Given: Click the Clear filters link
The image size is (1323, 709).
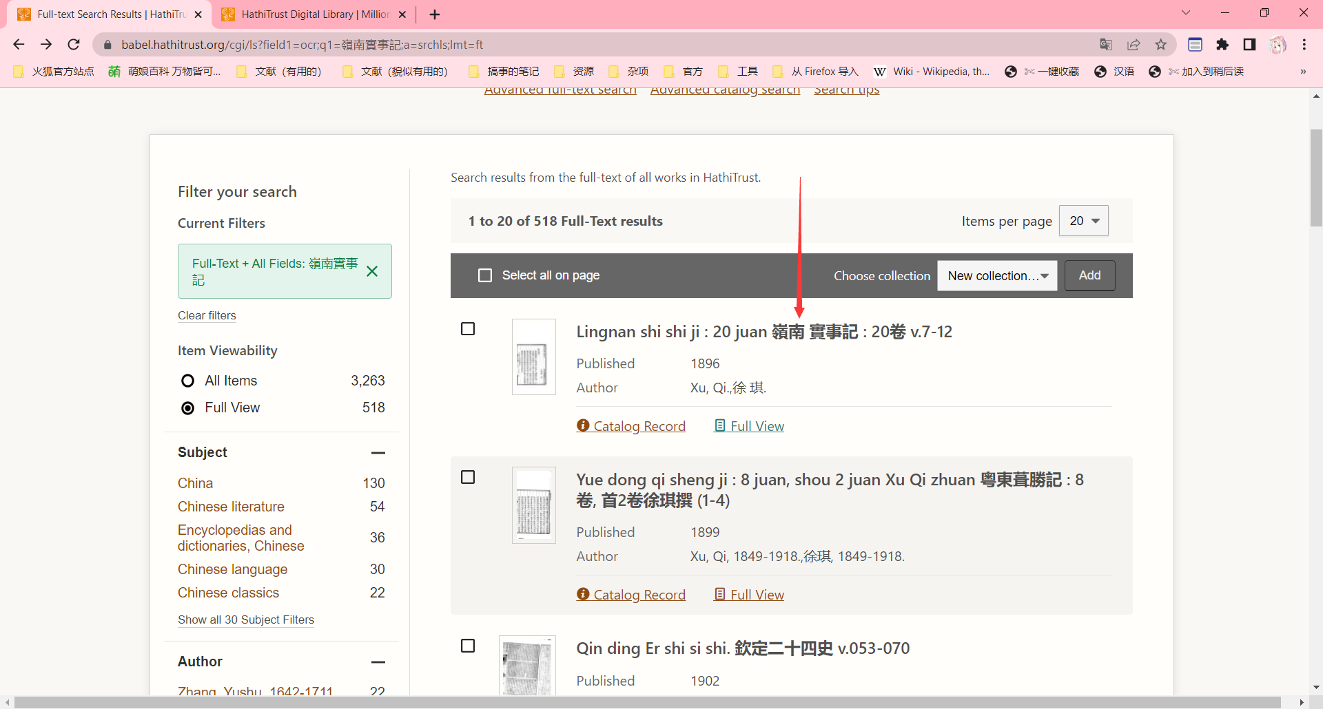Looking at the screenshot, I should point(207,315).
